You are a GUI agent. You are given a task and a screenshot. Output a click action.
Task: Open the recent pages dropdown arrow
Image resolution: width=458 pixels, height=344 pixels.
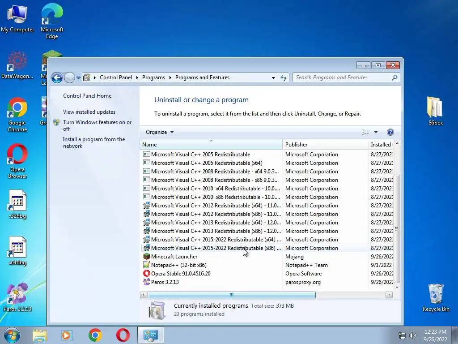click(x=78, y=78)
